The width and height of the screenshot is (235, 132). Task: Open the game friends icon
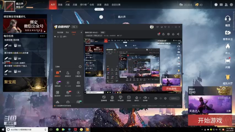point(226,5)
